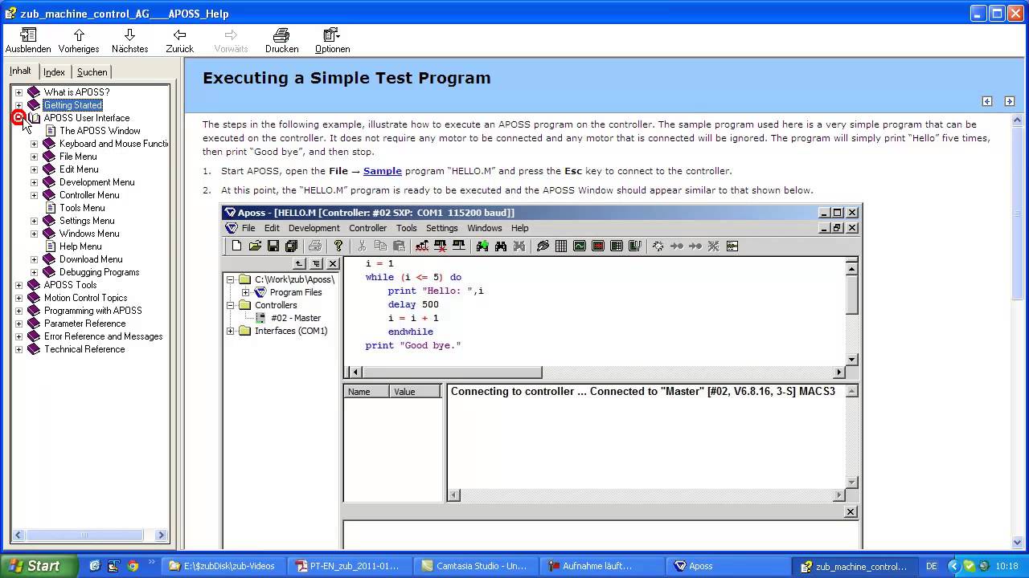The width and height of the screenshot is (1029, 578).
Task: Click the contents pane horizontal scrollbar thumb
Action: tap(84, 535)
